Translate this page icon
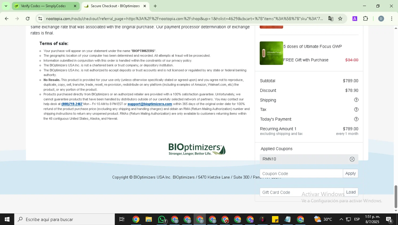Viewport: 398px width, 225px height. [331, 19]
